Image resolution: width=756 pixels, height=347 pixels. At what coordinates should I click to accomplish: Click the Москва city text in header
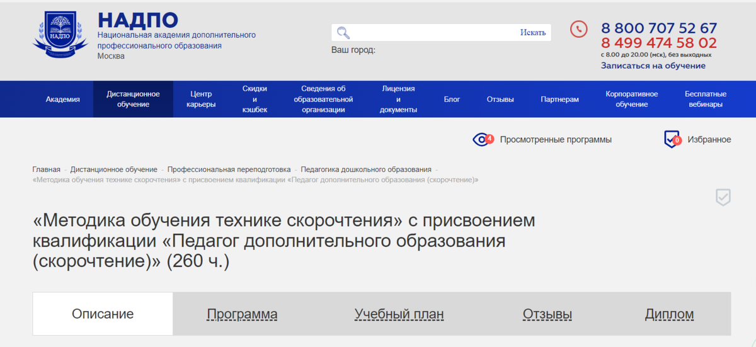click(x=111, y=56)
